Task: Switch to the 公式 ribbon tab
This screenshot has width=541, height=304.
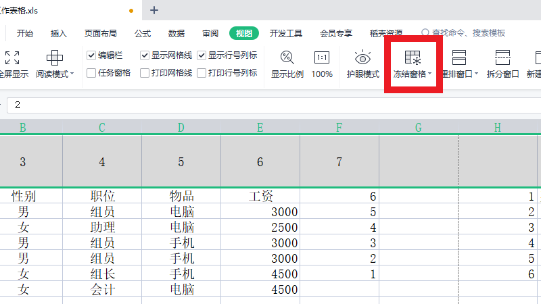Action: [x=143, y=33]
